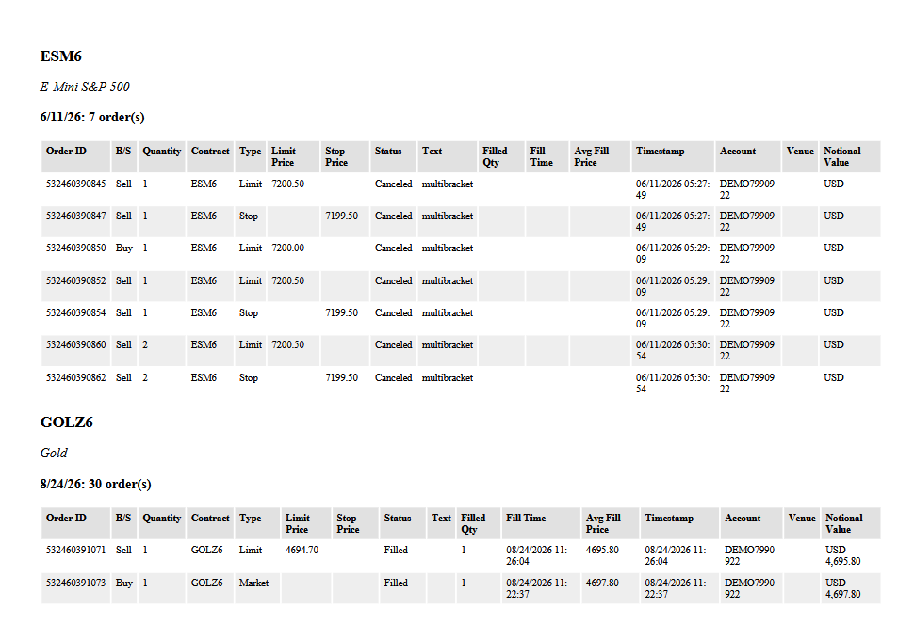Click Limit Price 7200.50 in order 532460390845 row
The height and width of the screenshot is (639, 914).
click(288, 184)
